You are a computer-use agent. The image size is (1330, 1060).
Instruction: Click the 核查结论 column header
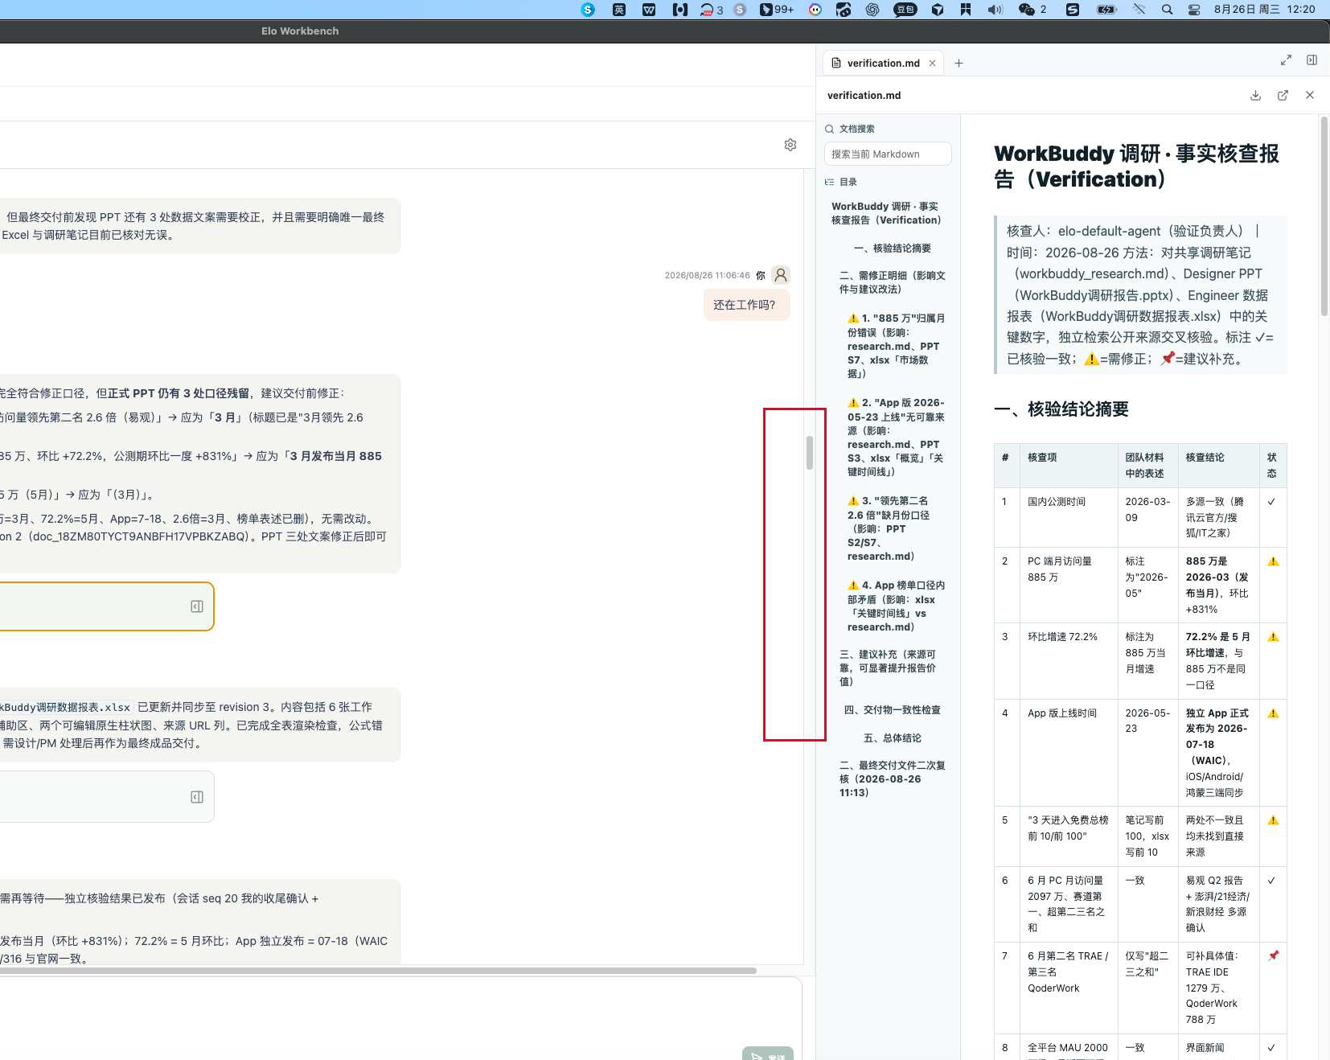point(1217,466)
